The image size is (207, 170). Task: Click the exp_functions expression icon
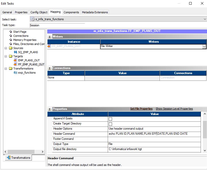16,73
